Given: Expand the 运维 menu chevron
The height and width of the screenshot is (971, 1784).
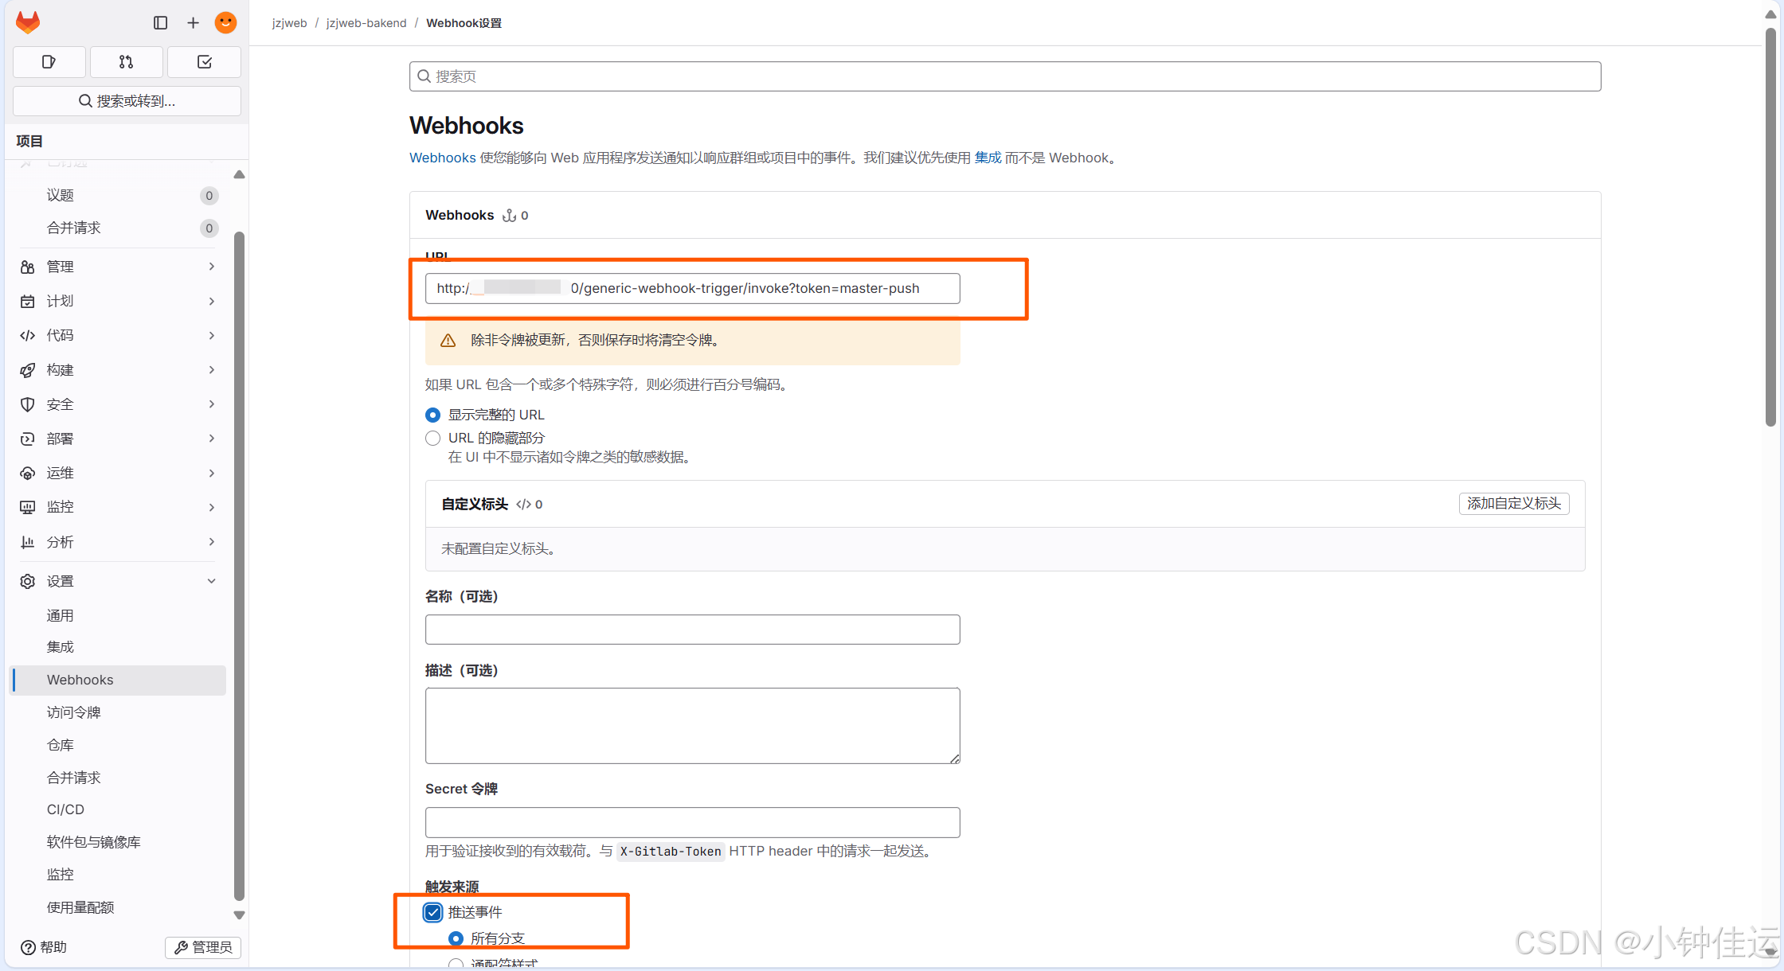Looking at the screenshot, I should 212,473.
